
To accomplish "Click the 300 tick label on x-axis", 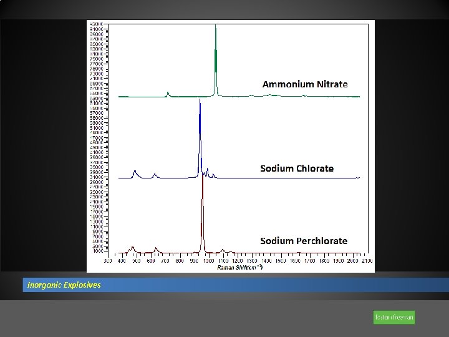I will pos(108,261).
